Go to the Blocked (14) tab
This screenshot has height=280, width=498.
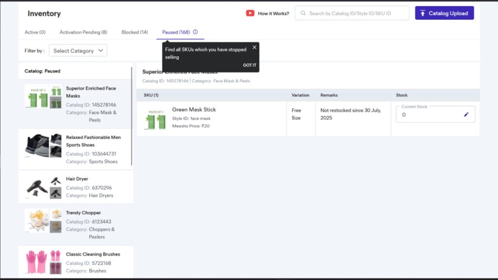tap(135, 32)
